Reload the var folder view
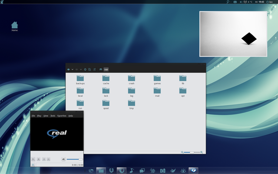 [85, 70]
